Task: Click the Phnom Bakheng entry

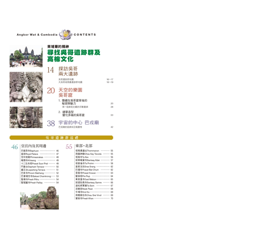Action: 40,173
